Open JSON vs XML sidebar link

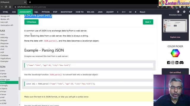click(4, 77)
